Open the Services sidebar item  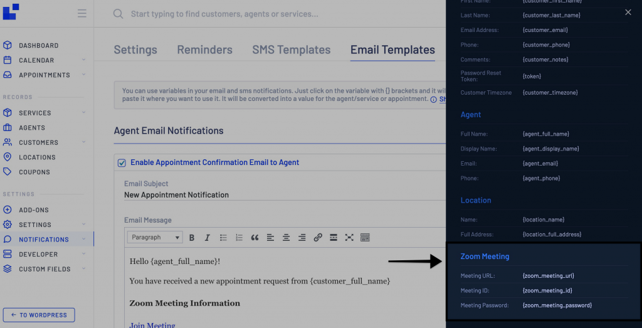pyautogui.click(x=35, y=113)
